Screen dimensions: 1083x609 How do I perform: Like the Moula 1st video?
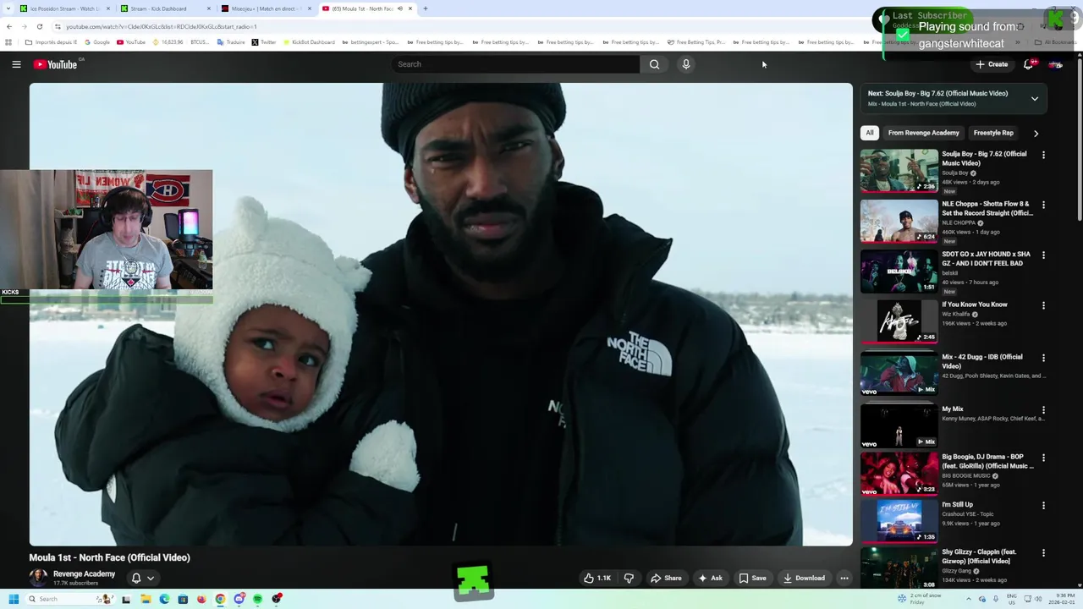click(597, 579)
